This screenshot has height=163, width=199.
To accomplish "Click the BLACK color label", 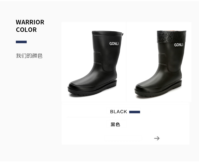I will (119, 112).
